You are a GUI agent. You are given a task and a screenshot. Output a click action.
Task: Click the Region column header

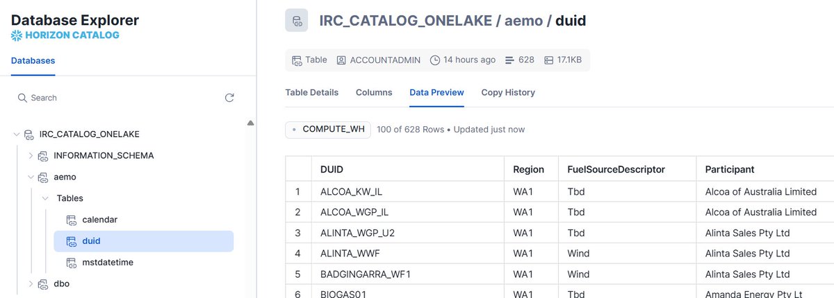(532, 169)
